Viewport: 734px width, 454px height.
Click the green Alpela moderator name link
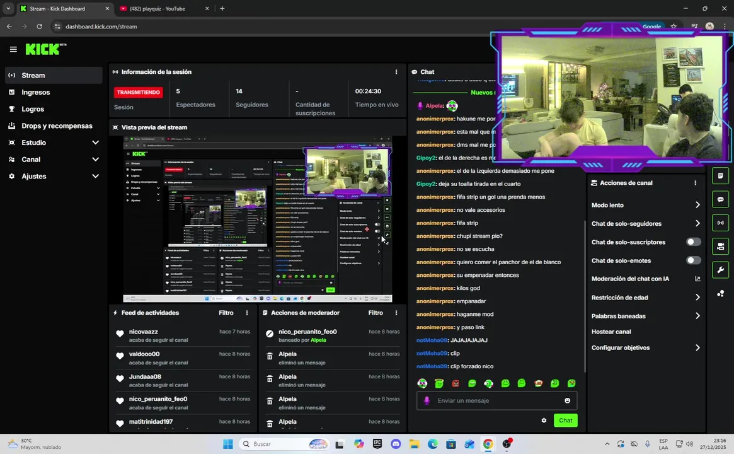click(318, 340)
